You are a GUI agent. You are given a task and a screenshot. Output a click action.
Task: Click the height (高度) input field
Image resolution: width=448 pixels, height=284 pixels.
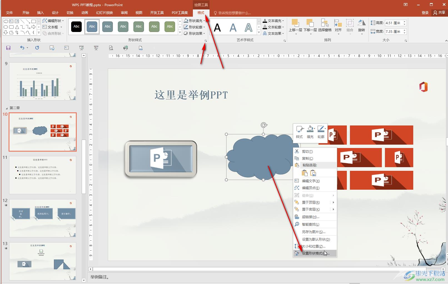(394, 23)
